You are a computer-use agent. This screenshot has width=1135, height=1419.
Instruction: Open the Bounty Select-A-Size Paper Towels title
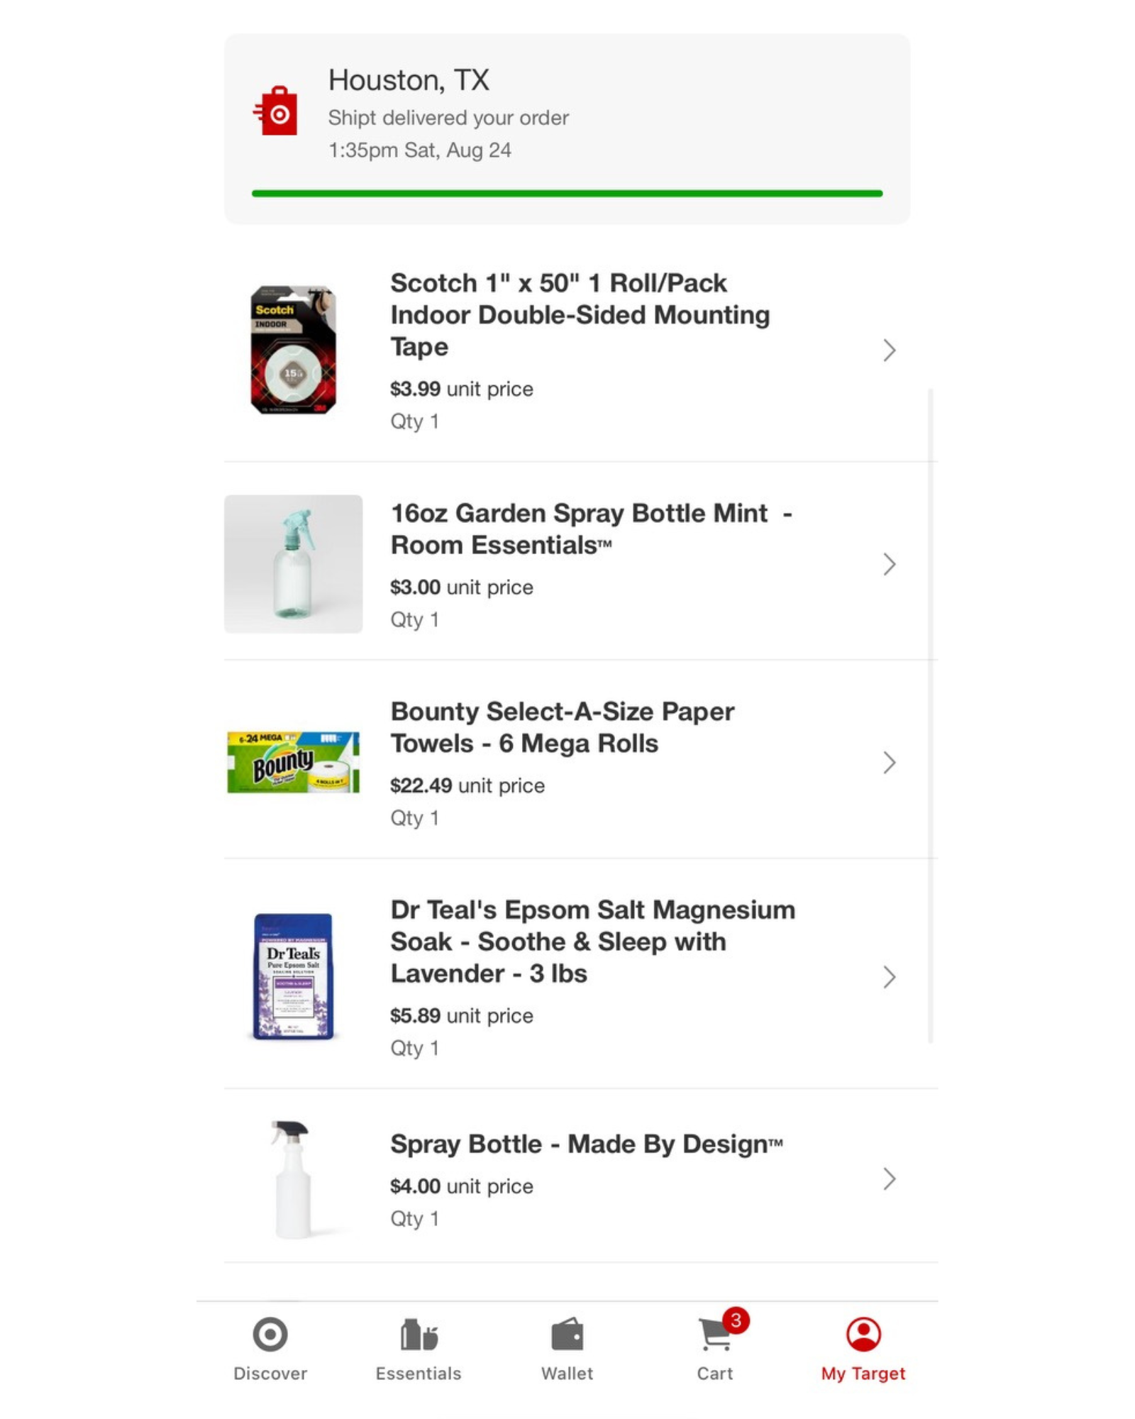tap(562, 727)
